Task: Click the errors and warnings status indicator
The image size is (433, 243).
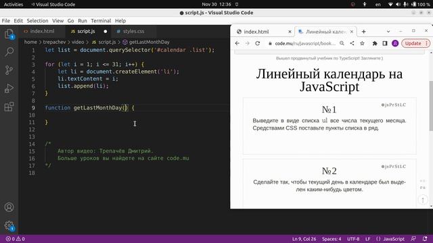Action: point(15,239)
